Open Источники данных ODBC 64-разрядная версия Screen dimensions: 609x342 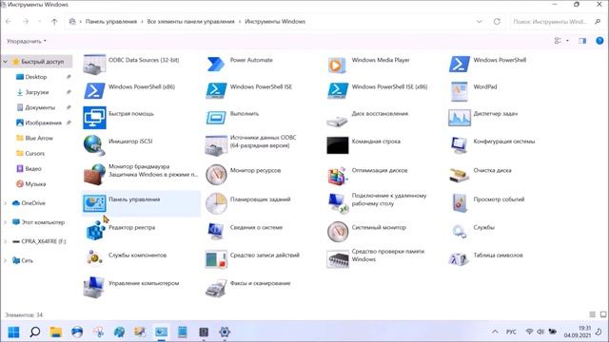pos(251,145)
